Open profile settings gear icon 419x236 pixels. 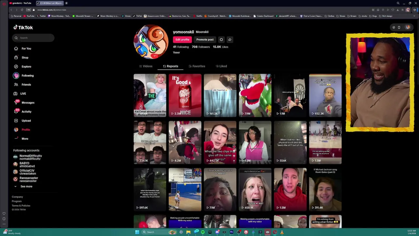pyautogui.click(x=221, y=40)
